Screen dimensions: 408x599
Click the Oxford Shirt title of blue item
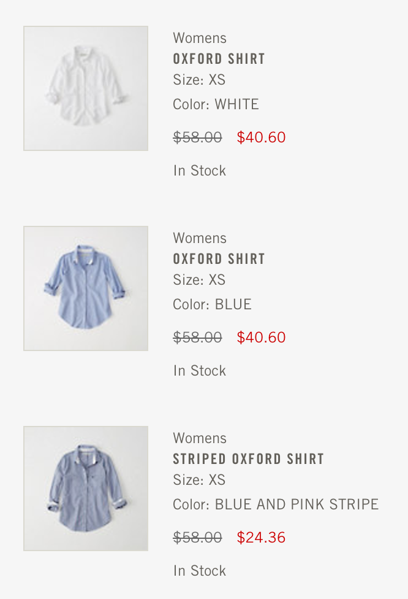point(219,259)
